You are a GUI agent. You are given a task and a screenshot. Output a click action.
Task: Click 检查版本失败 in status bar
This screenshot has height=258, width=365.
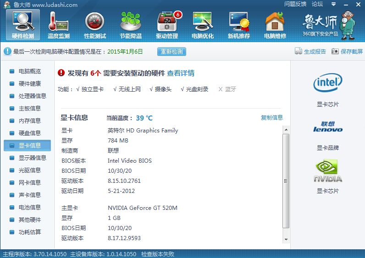tap(158, 254)
